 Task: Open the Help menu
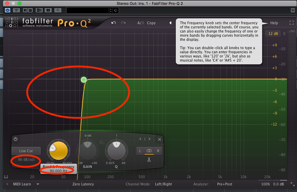tap(274, 23)
